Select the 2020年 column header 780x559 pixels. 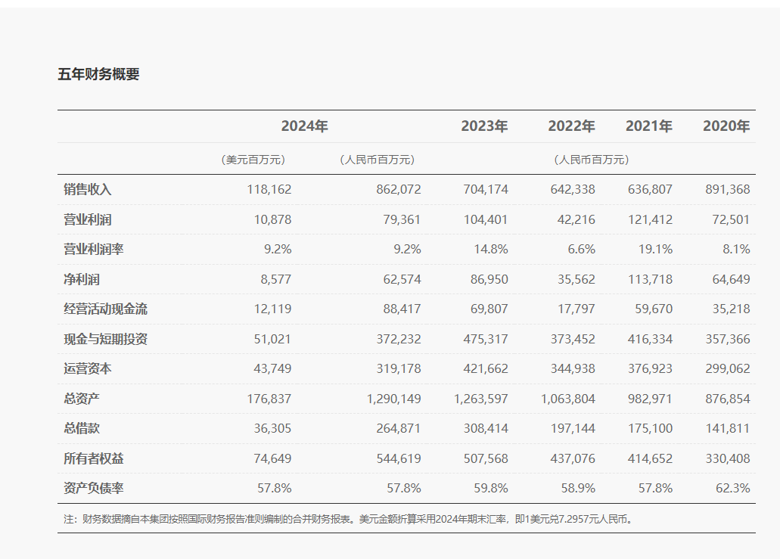pos(726,126)
